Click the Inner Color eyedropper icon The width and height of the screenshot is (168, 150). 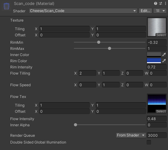tap(164, 55)
